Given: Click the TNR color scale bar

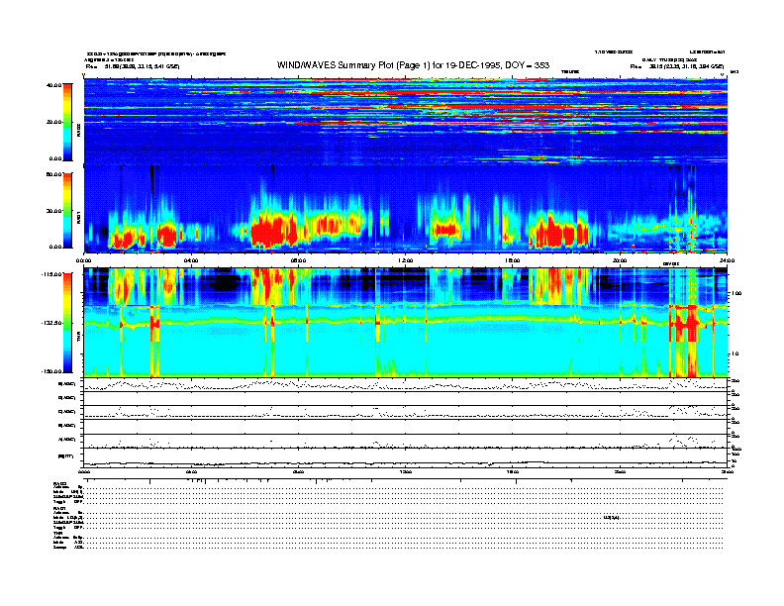Looking at the screenshot, I should (67, 323).
